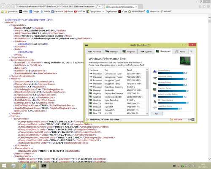
Task: Open the YouTube favorites link
Action: tap(80, 11)
